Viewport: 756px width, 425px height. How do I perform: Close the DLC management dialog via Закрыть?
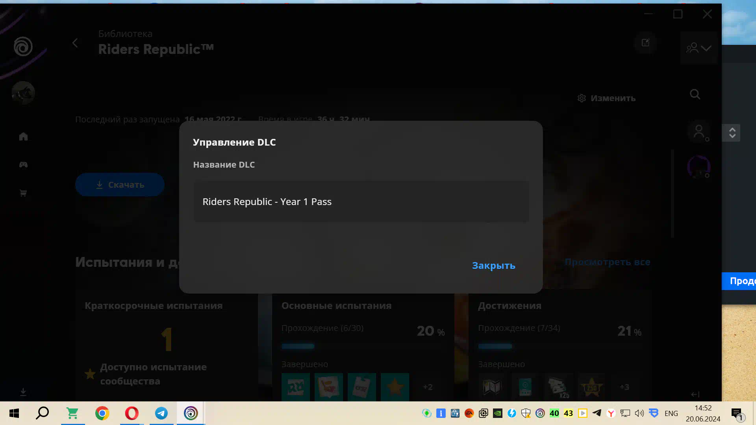[x=493, y=266]
